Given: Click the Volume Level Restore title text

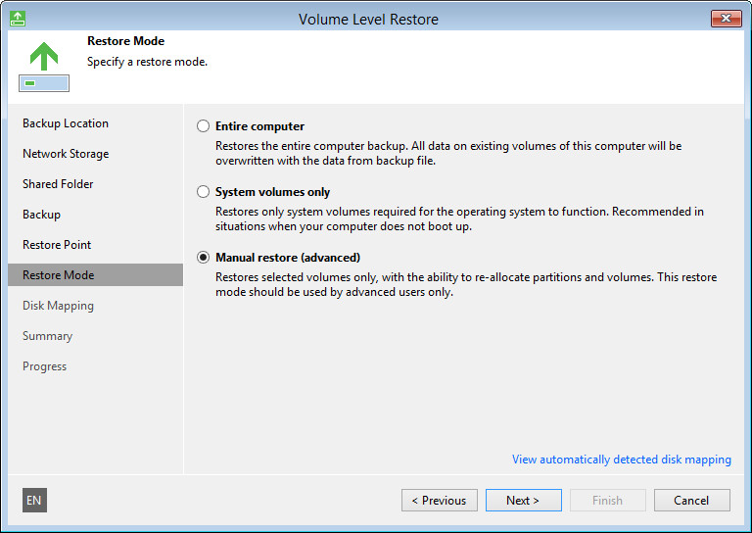Looking at the screenshot, I should (368, 20).
